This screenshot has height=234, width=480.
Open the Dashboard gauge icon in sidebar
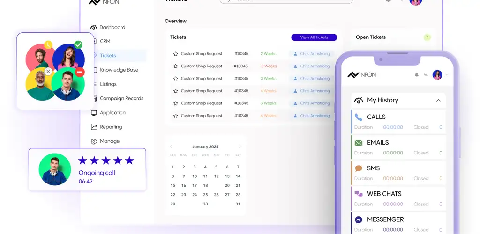tap(94, 27)
